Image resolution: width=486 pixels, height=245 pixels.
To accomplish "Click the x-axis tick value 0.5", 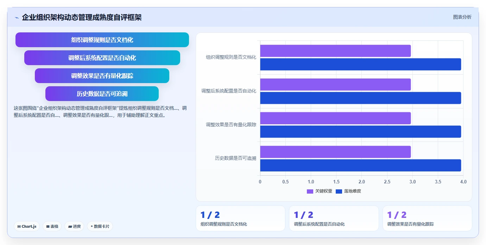I will pyautogui.click(x=285, y=182).
